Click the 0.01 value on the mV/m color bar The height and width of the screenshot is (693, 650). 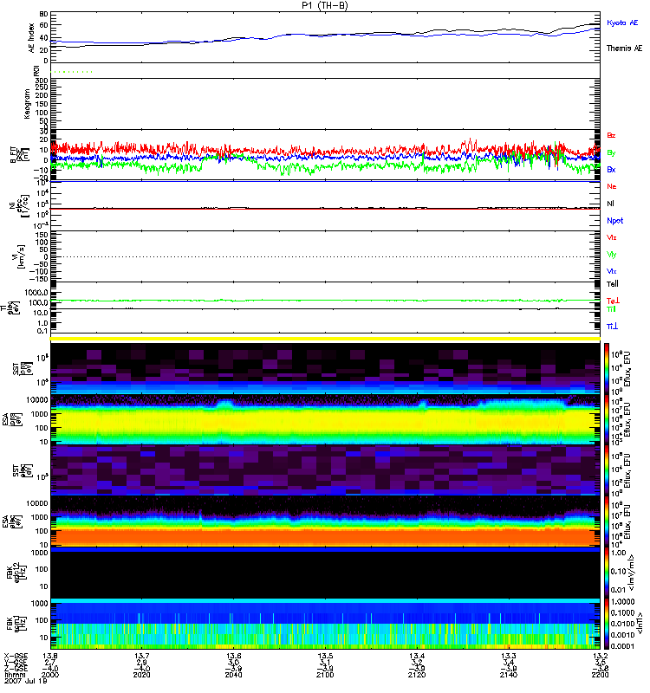tap(618, 590)
